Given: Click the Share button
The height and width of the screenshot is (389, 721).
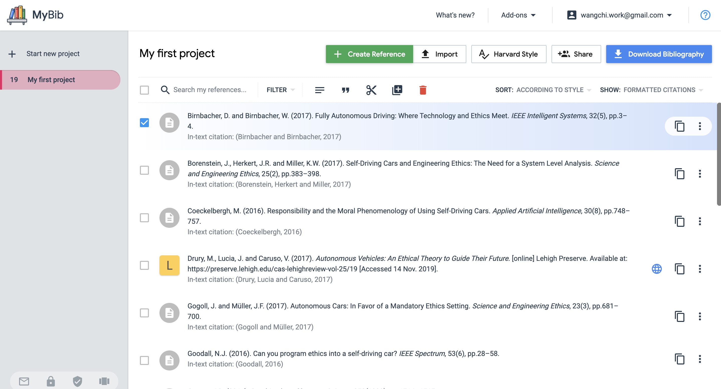Looking at the screenshot, I should point(576,54).
